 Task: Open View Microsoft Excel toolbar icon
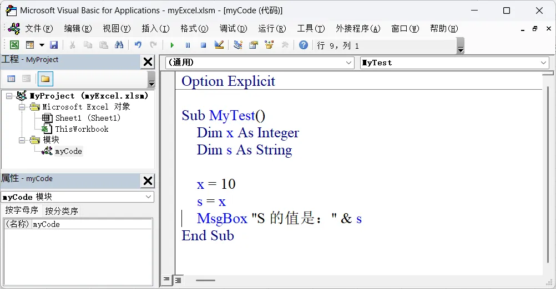pos(14,45)
